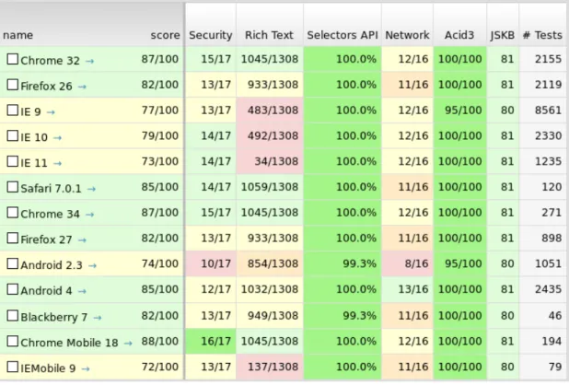Click the 137/1308 Rich Text cell
569x385 pixels.
coord(270,367)
